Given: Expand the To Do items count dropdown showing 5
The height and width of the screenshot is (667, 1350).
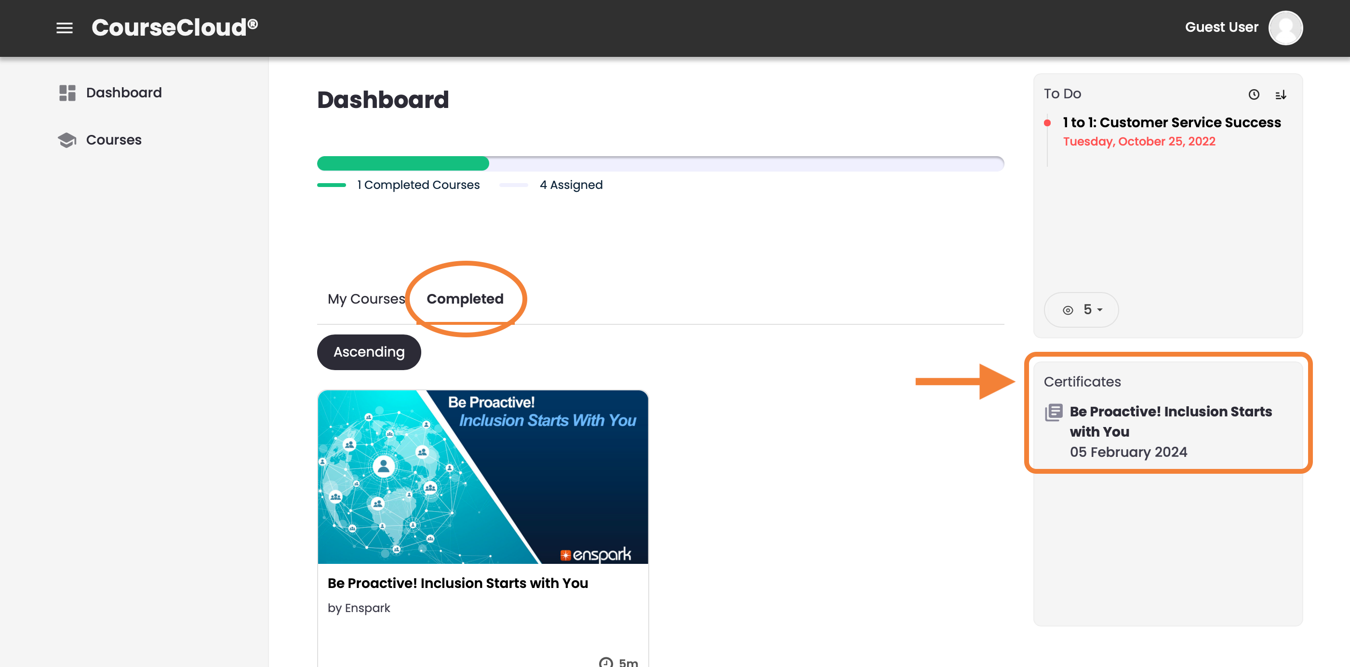Looking at the screenshot, I should point(1081,310).
